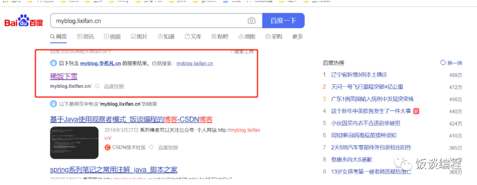Open hot topic 天问一号飞行里程突破4亿公里
Image resolution: width=477 pixels, height=185 pixels.
(367, 87)
